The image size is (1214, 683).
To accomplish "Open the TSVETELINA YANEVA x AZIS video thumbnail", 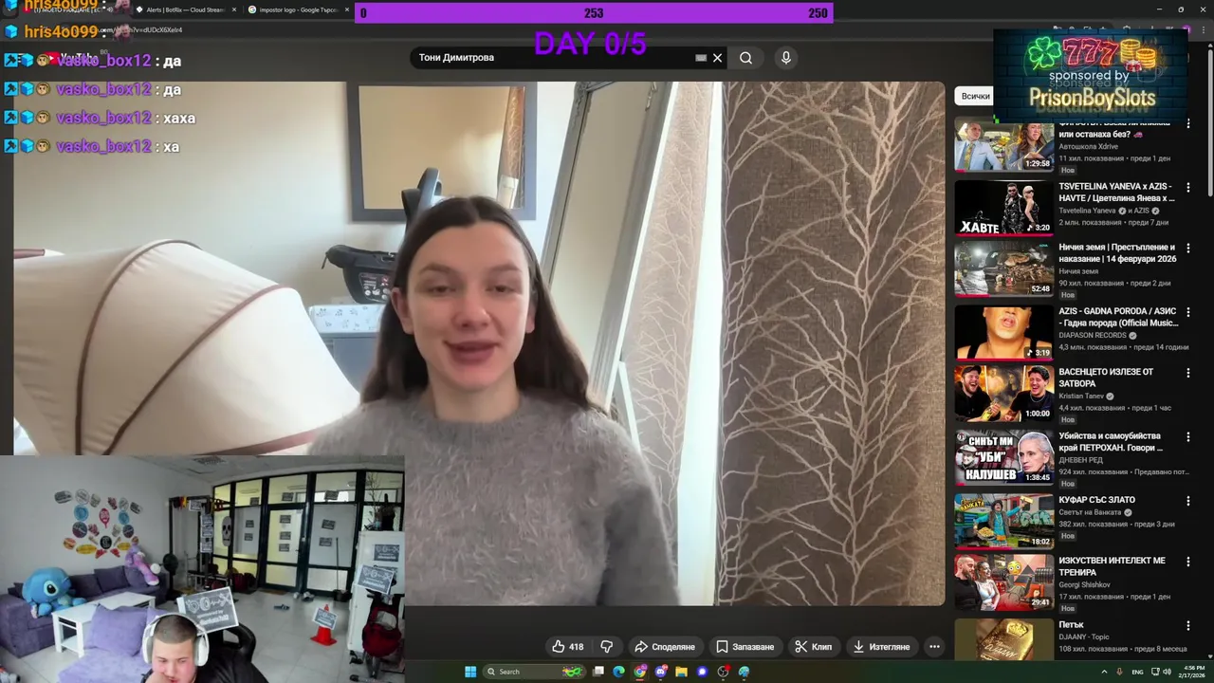I will (x=1003, y=208).
